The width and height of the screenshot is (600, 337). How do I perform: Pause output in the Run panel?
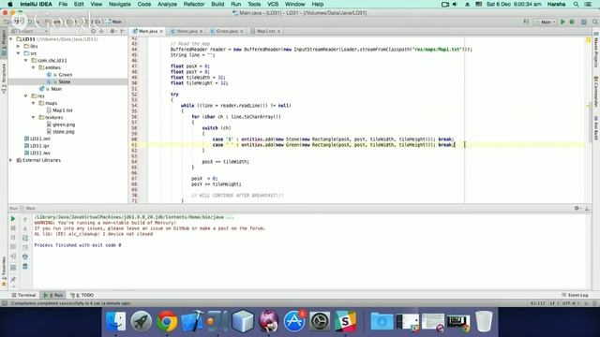(x=13, y=238)
